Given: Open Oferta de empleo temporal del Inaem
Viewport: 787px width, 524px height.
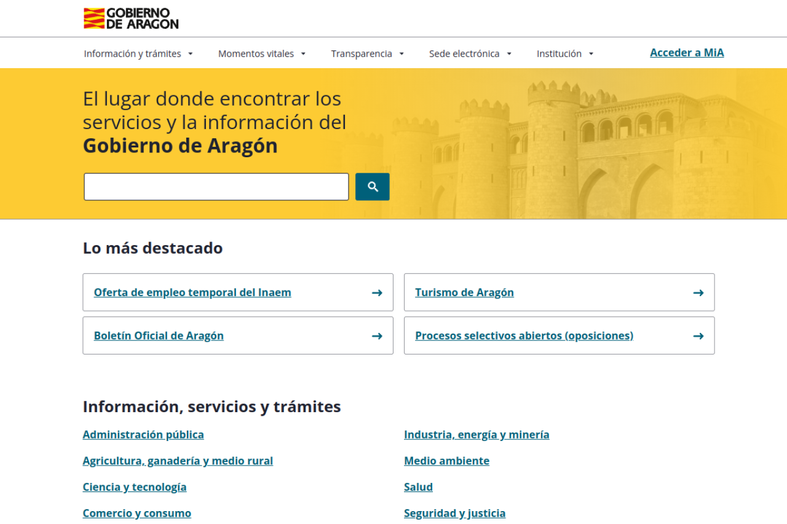Looking at the screenshot, I should click(x=192, y=292).
